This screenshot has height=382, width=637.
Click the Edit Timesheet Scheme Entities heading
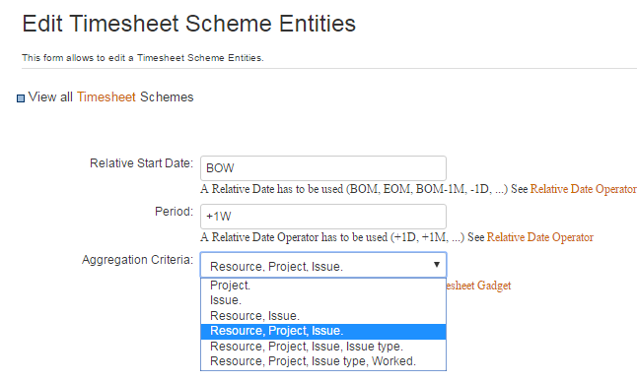coord(189,24)
